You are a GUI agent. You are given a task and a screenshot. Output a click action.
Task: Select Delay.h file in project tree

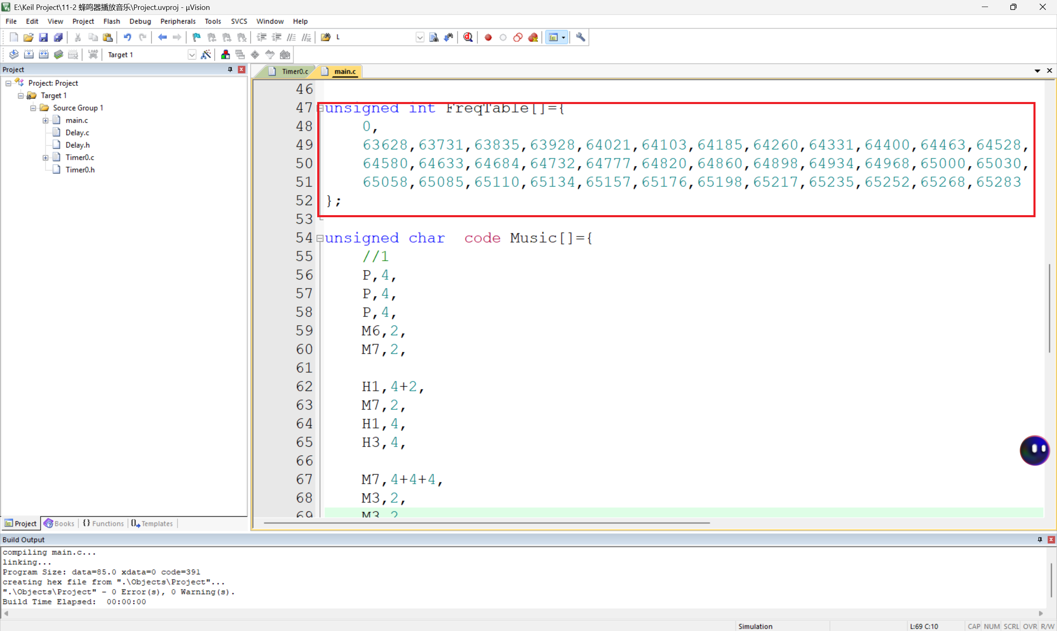(77, 145)
